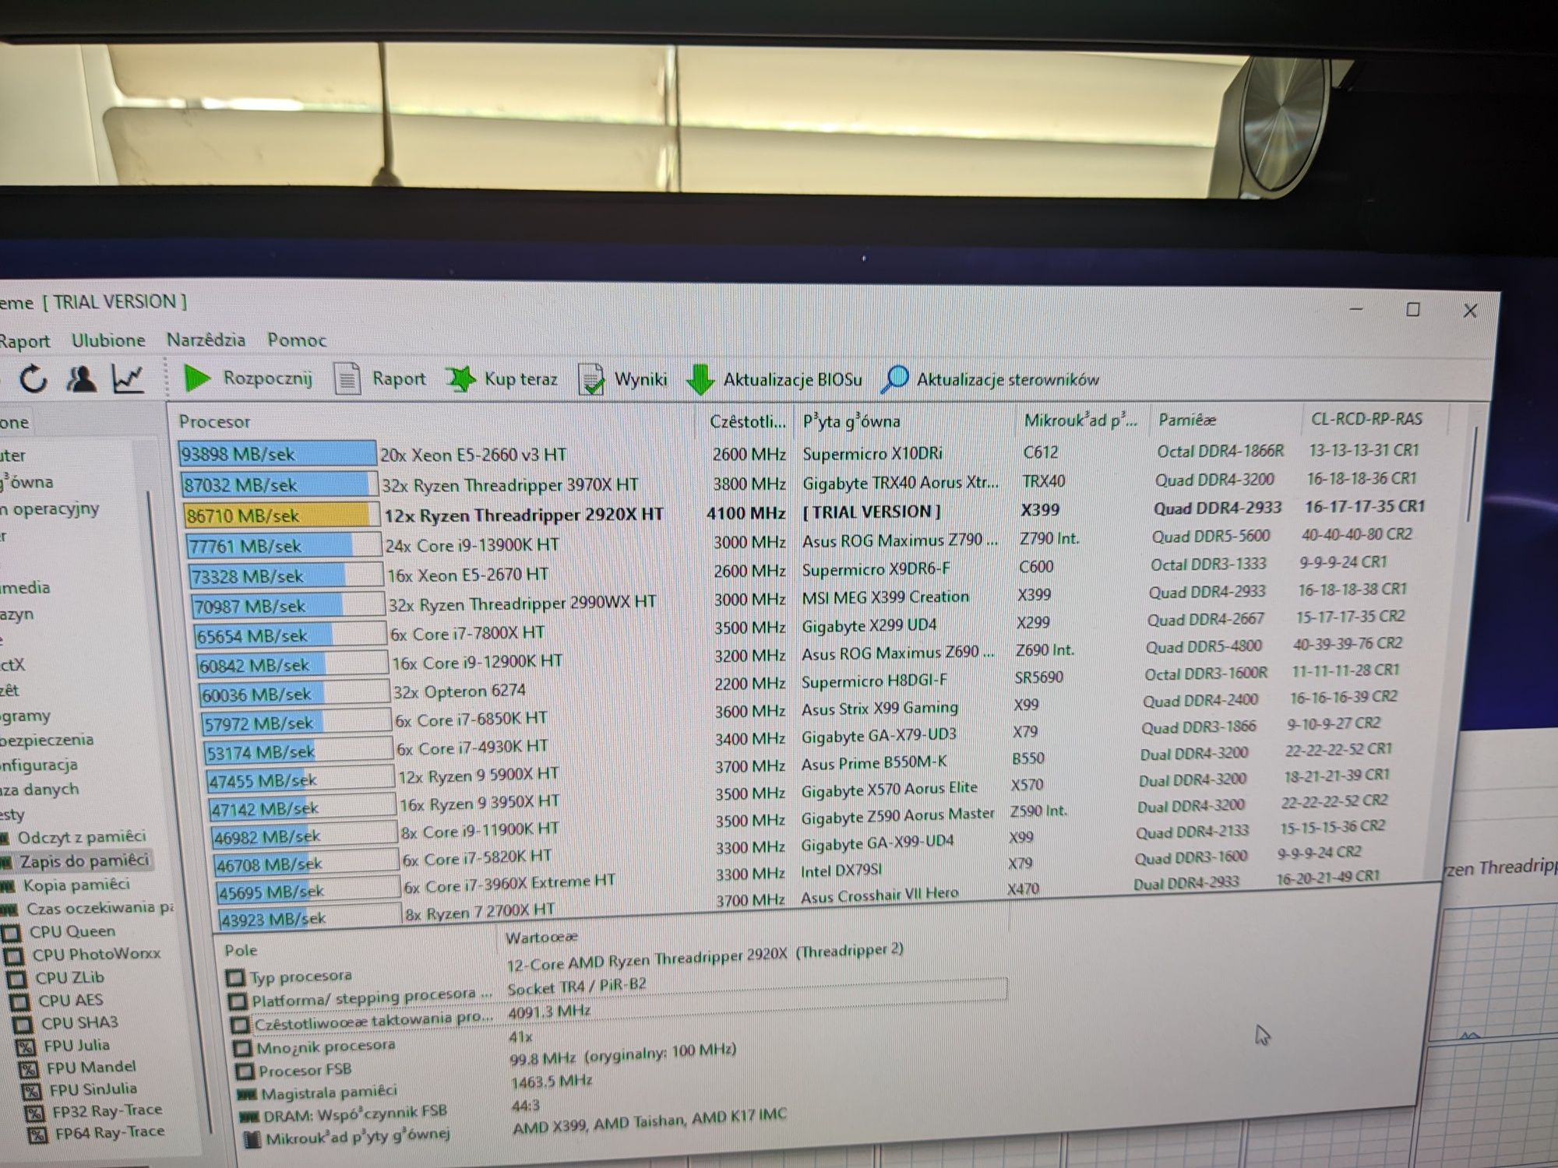Click the green play icon
This screenshot has height=1168, width=1558.
197,378
